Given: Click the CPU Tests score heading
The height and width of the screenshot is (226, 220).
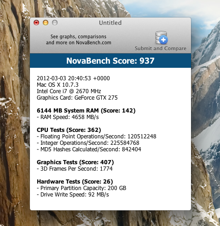Looking at the screenshot, I should coord(69,130).
